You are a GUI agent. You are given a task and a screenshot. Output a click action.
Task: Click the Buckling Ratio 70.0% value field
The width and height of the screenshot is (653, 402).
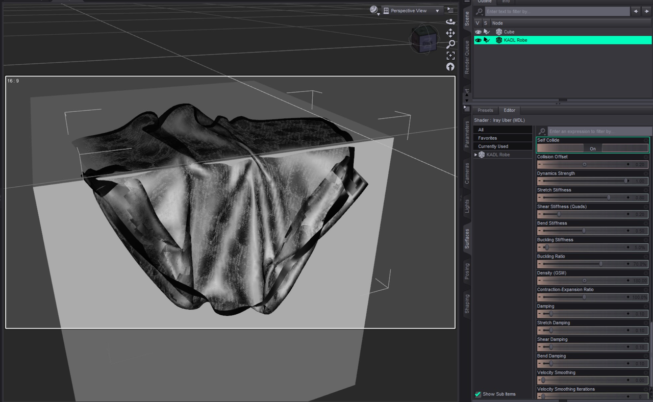pyautogui.click(x=640, y=264)
